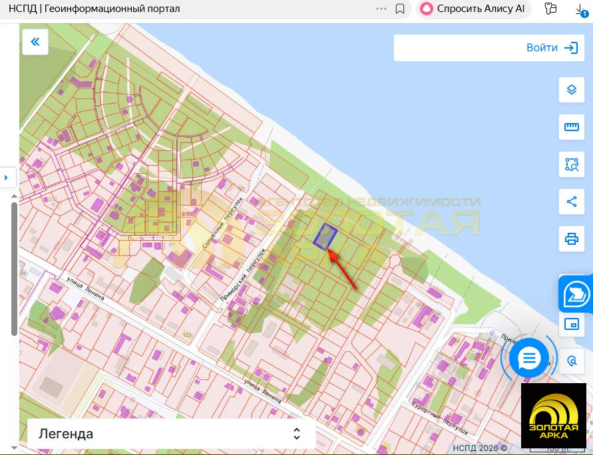Click the Солнечный переулок street label
This screenshot has width=593, height=455.
222,223
